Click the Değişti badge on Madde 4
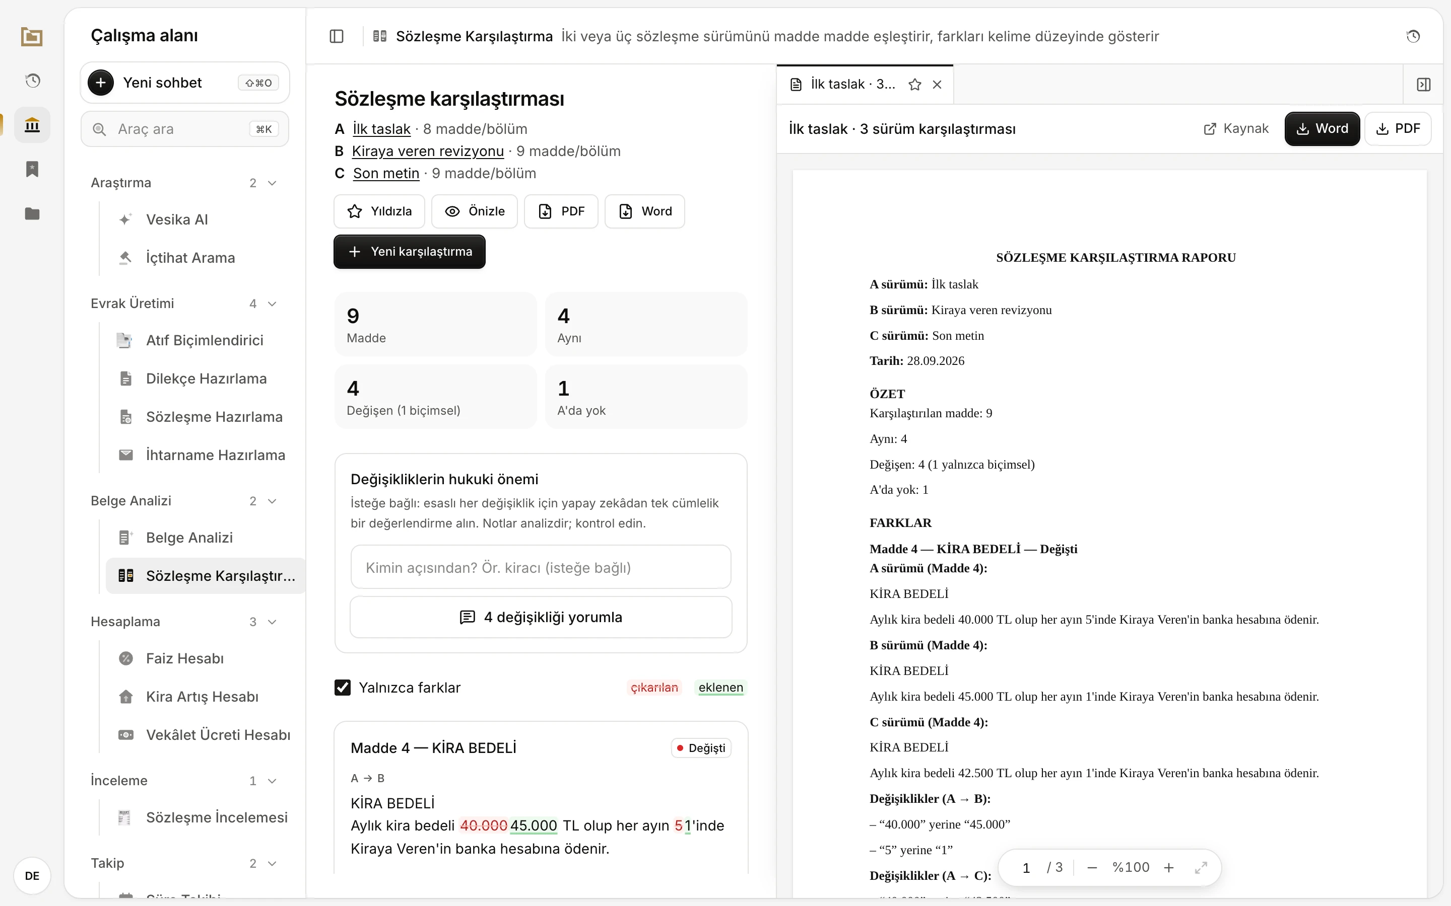Image resolution: width=1451 pixels, height=906 pixels. (701, 748)
